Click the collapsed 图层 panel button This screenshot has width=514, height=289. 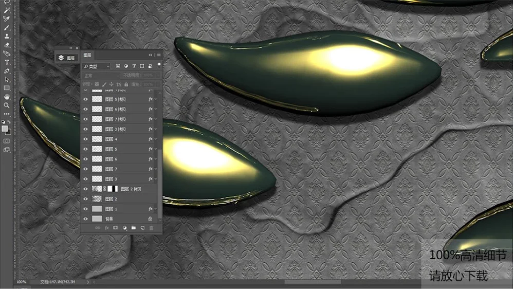click(x=66, y=58)
